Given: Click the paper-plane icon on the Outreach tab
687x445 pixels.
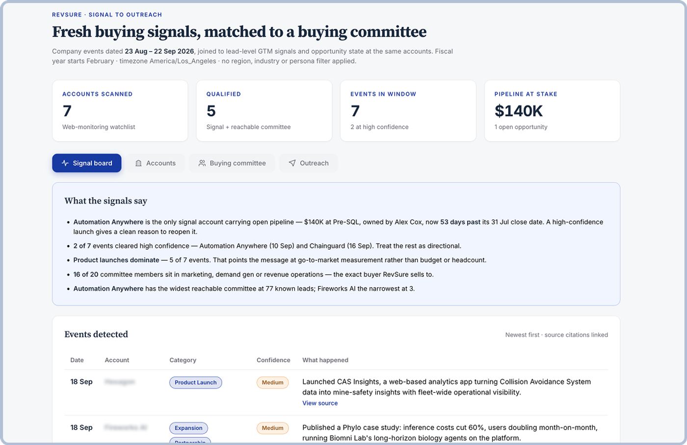Looking at the screenshot, I should click(x=292, y=163).
